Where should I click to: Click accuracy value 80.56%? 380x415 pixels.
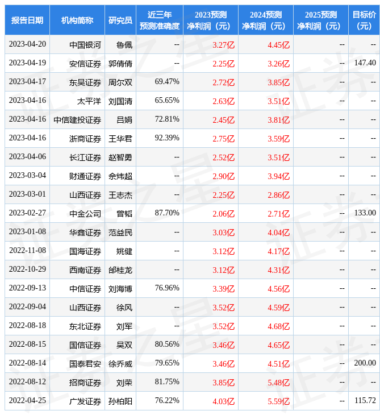point(167,345)
